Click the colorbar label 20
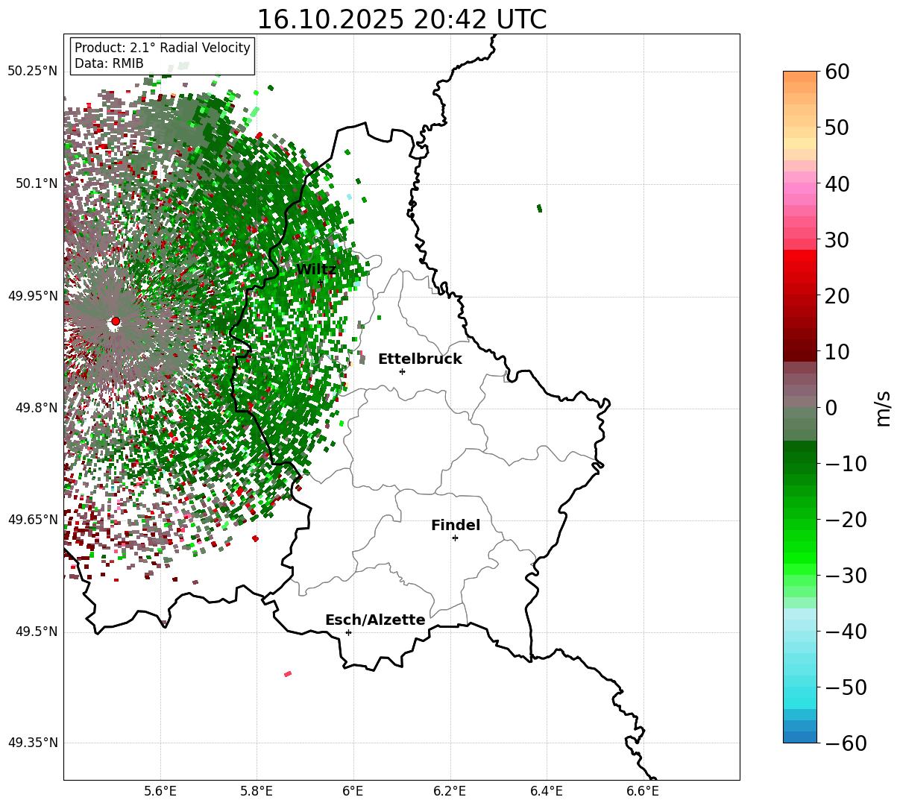900x806 pixels. point(837,296)
